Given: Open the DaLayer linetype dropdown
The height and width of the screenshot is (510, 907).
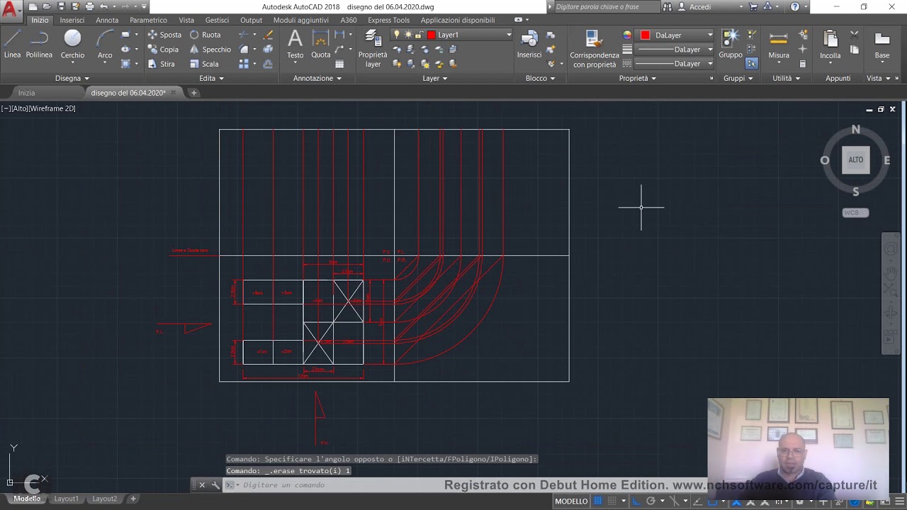Looking at the screenshot, I should coord(673,64).
